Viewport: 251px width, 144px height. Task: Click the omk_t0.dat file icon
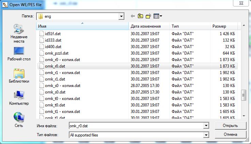[x=42, y=105]
